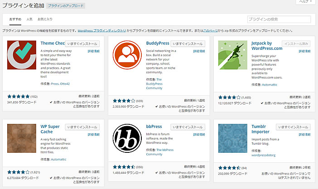Click the BuddyPress plugin icon
318x189 pixels.
127,55
